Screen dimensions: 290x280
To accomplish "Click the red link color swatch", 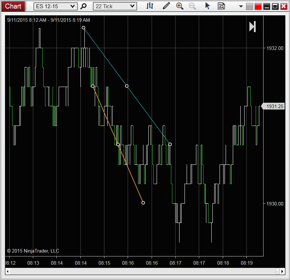I will [x=258, y=7].
